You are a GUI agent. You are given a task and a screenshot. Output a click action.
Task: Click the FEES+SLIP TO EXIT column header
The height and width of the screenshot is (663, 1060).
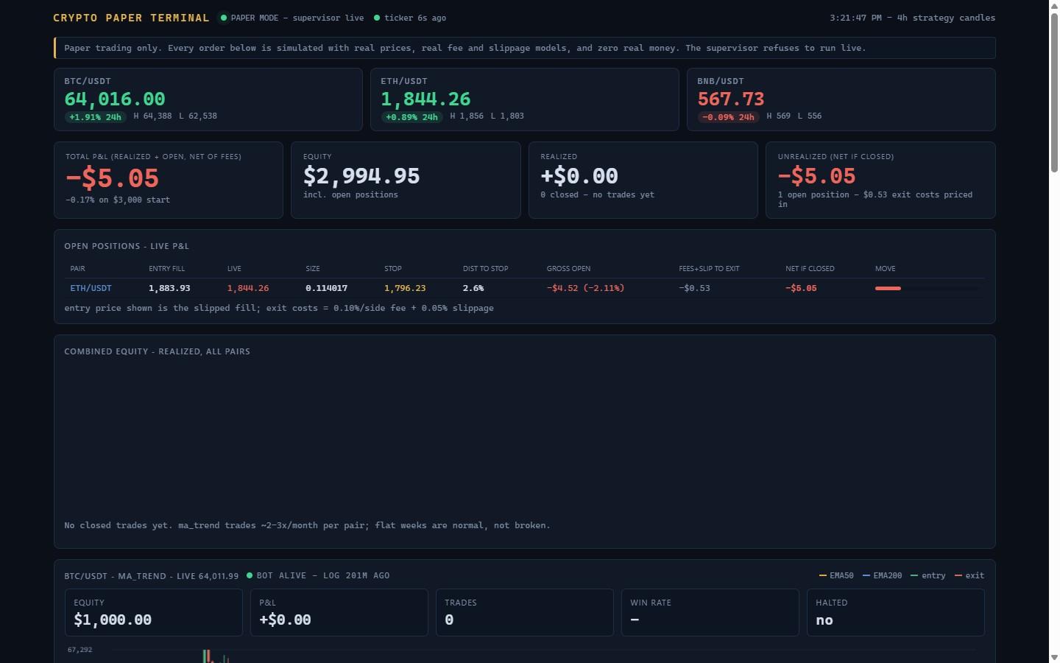tap(709, 269)
